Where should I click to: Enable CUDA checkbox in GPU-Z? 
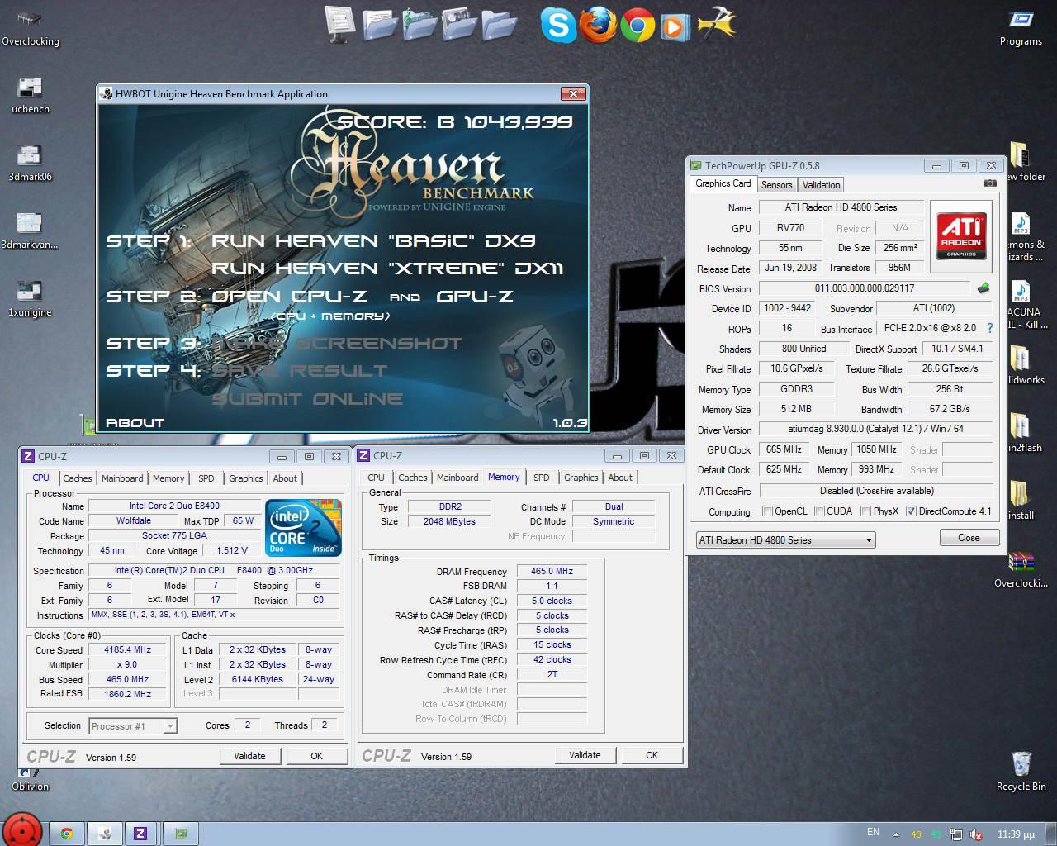[x=820, y=511]
